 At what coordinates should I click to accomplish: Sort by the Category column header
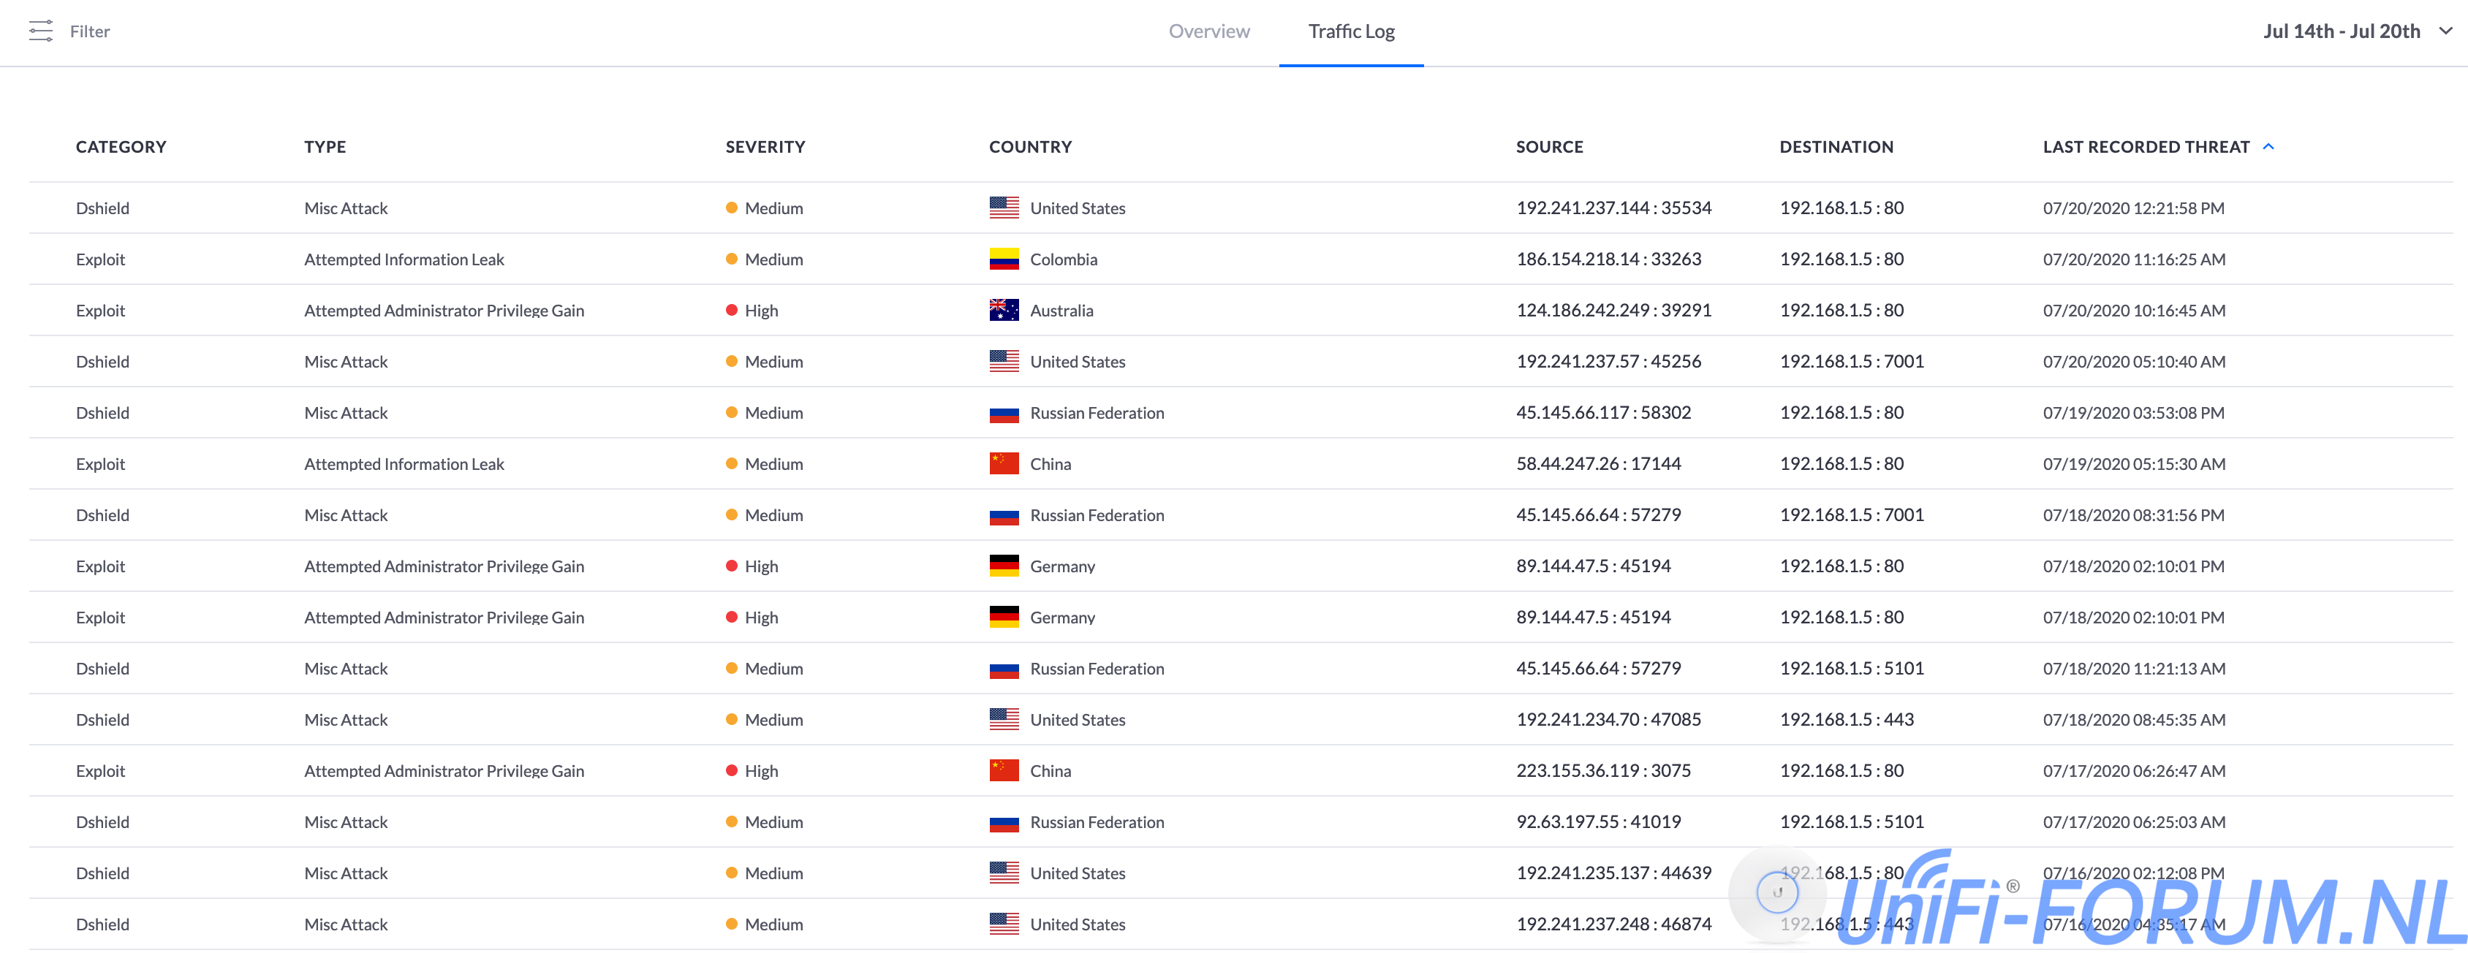(x=121, y=147)
